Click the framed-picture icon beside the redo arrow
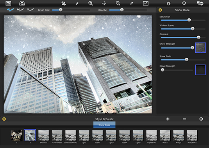Screen dimensions: 209x148 tap(146, 3)
